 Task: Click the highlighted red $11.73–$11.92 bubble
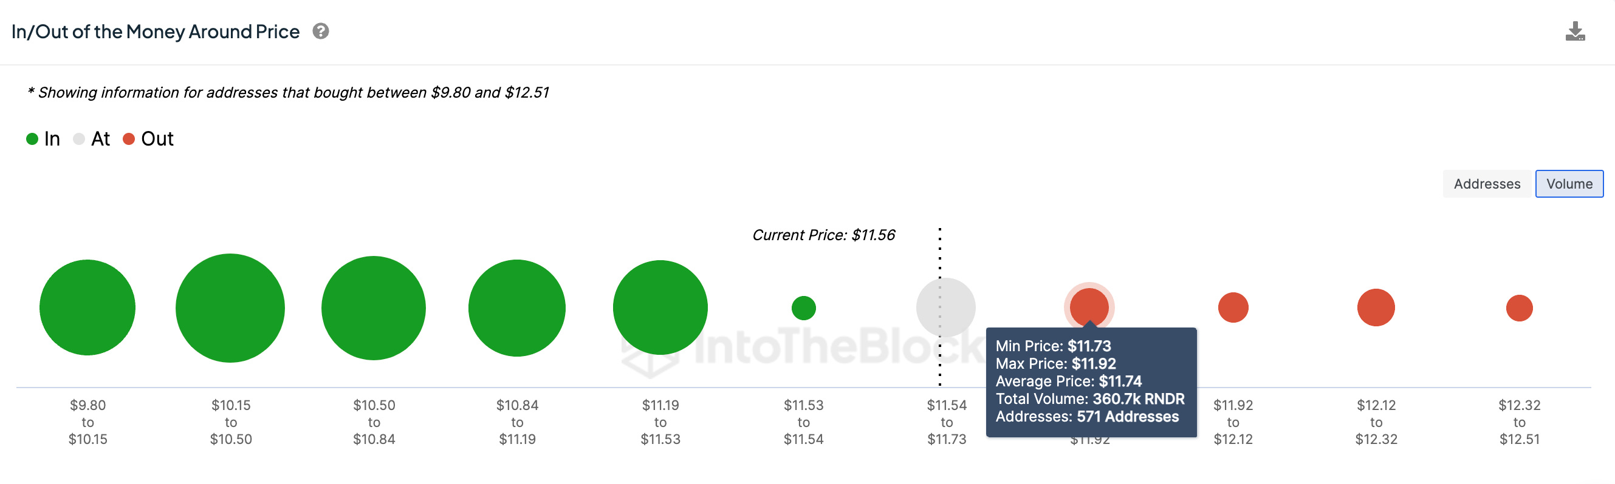coord(1089,306)
